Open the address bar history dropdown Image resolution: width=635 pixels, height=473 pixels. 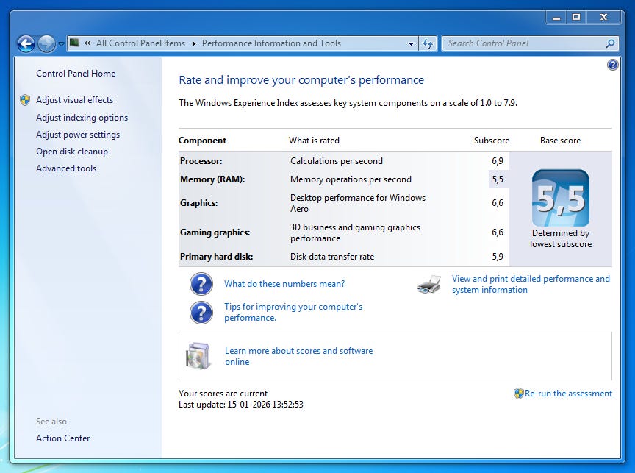(411, 43)
